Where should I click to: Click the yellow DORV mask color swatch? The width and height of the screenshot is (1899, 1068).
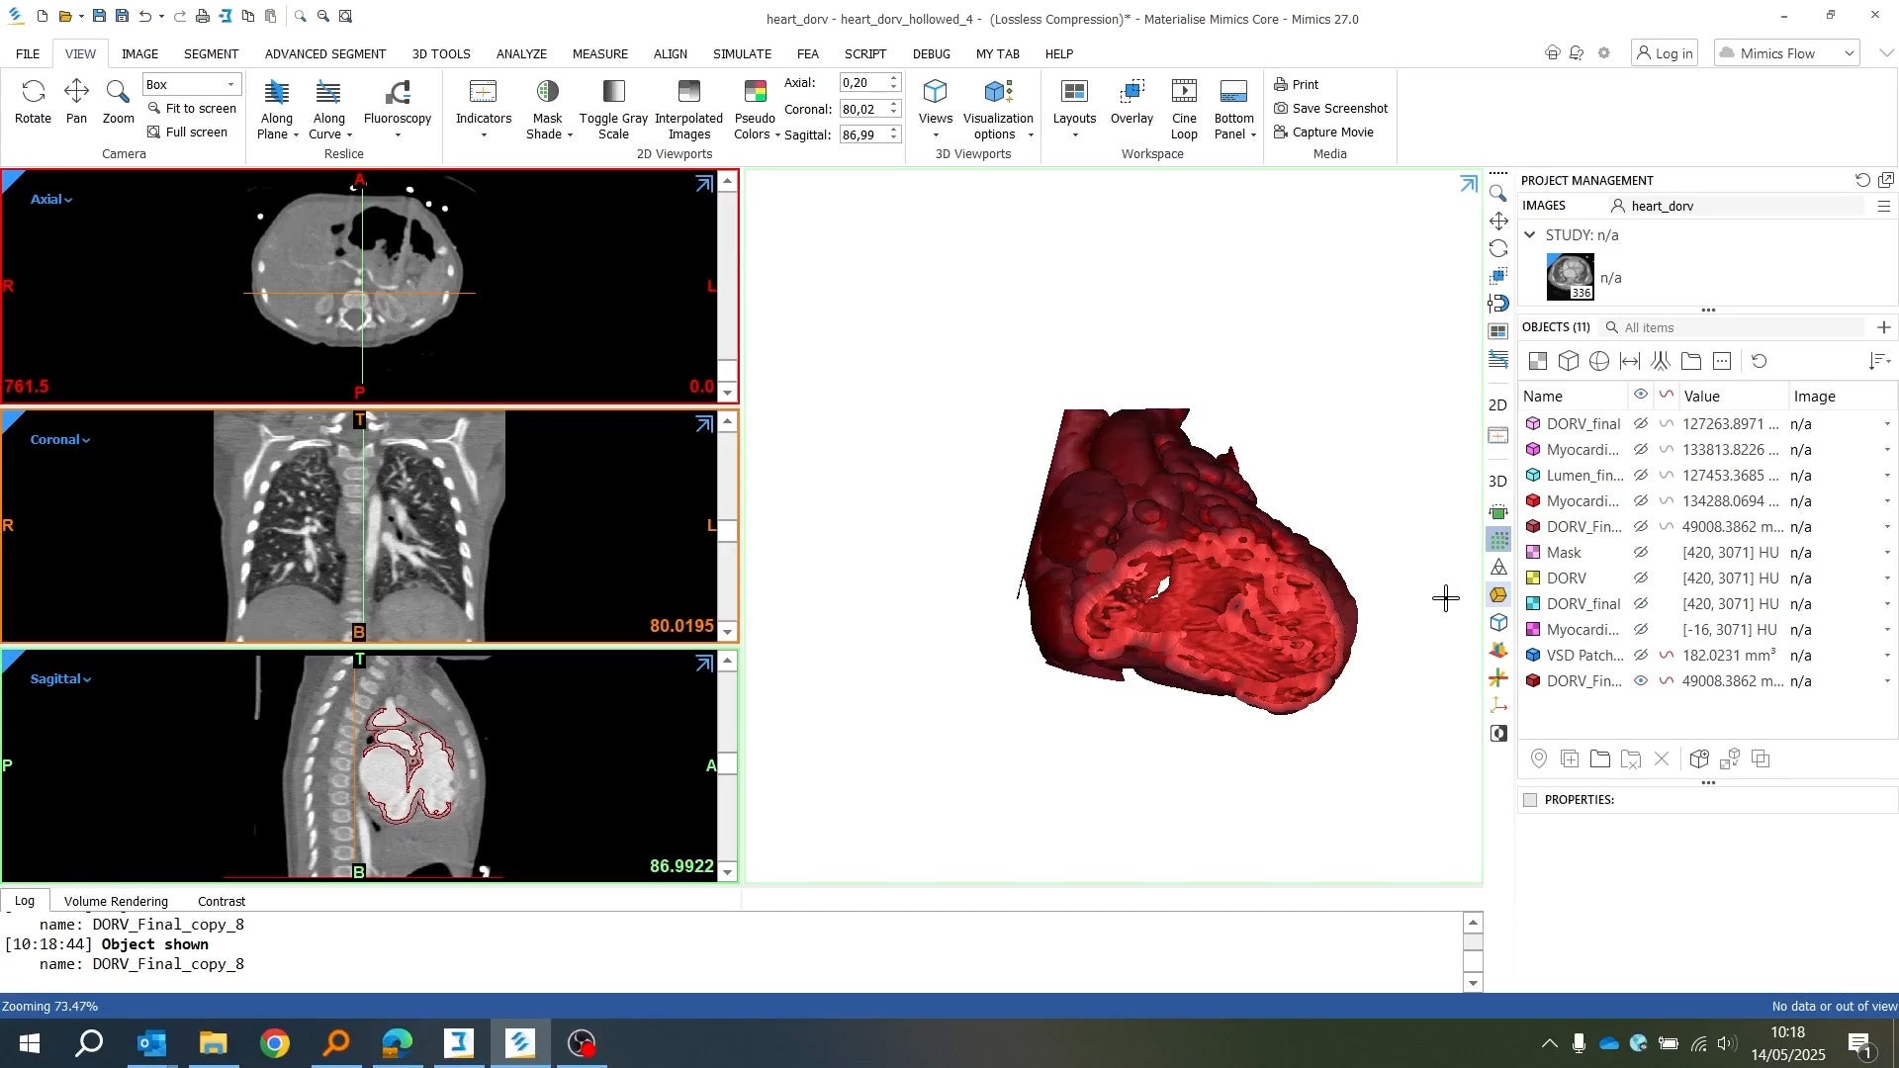(1533, 578)
